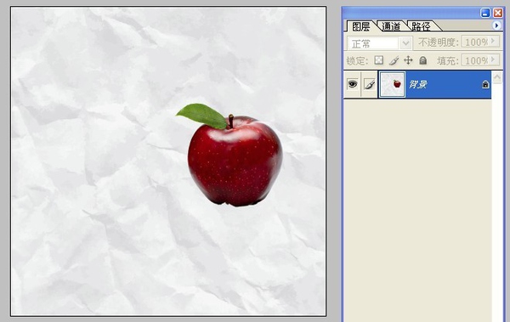
Task: Toggle lock image pixels brush icon
Action: coord(394,60)
